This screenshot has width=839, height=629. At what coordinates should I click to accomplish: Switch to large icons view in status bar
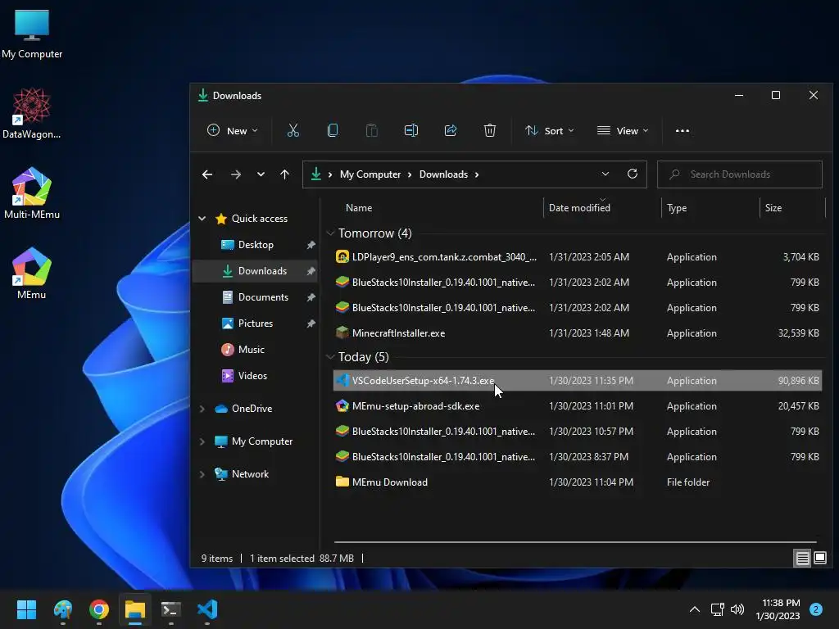[819, 559]
